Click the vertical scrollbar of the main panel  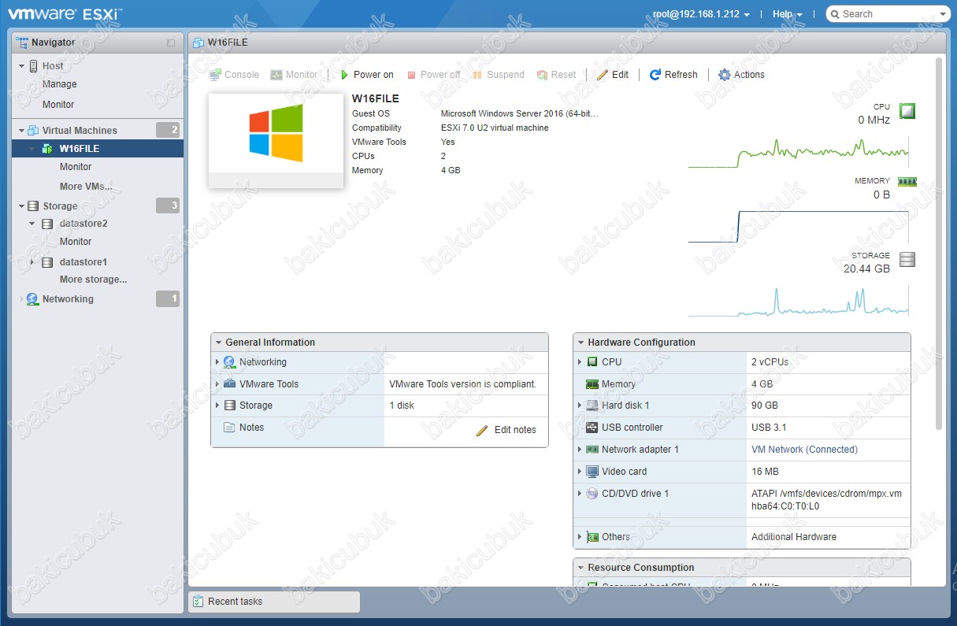(938, 243)
